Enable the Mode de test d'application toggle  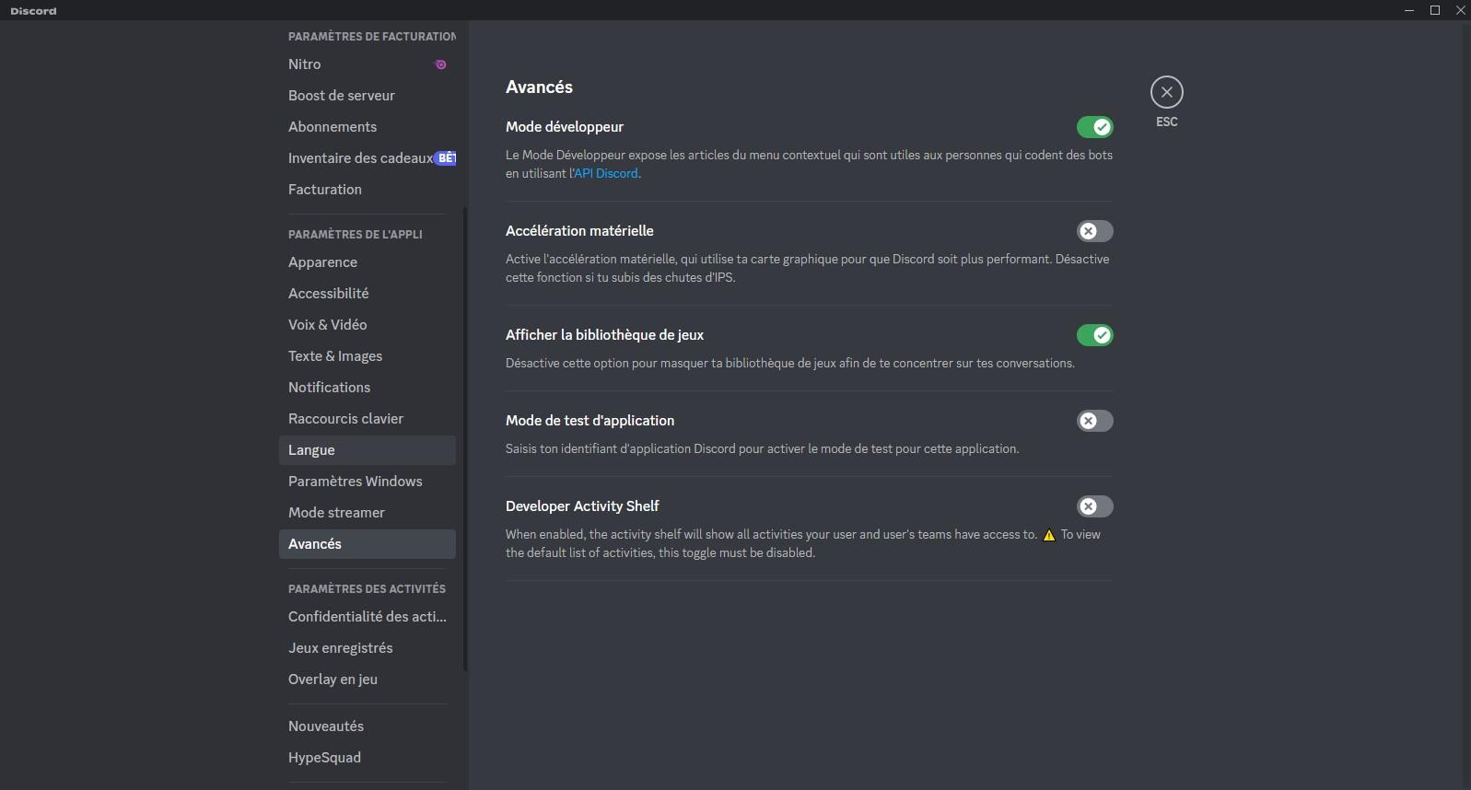point(1095,421)
